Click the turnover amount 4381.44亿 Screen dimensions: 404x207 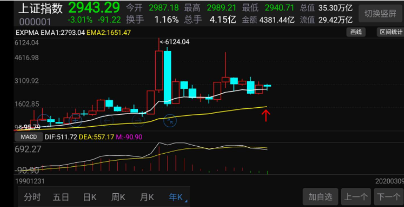[277, 20]
